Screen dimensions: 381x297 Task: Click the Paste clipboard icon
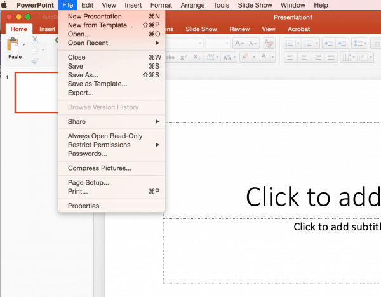[13, 44]
